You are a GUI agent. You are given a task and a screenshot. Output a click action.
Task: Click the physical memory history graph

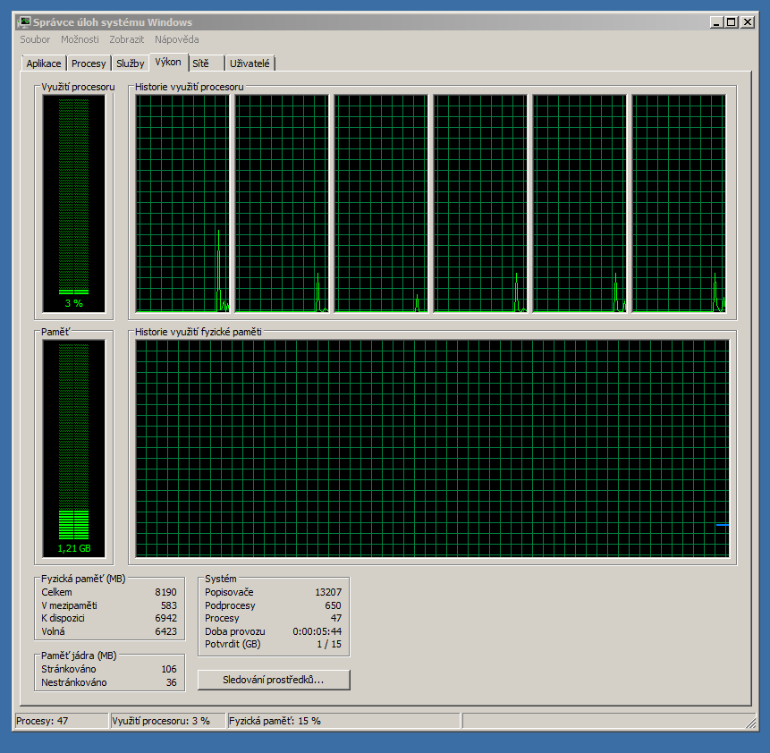point(432,448)
